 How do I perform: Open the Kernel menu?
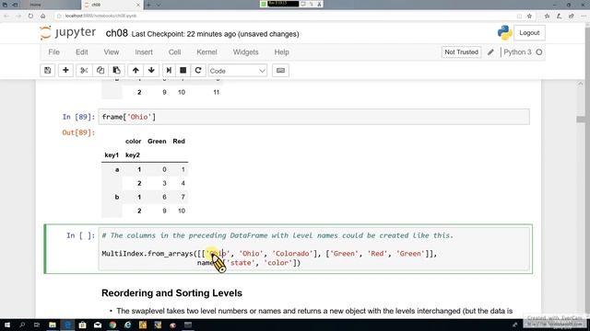pos(206,52)
